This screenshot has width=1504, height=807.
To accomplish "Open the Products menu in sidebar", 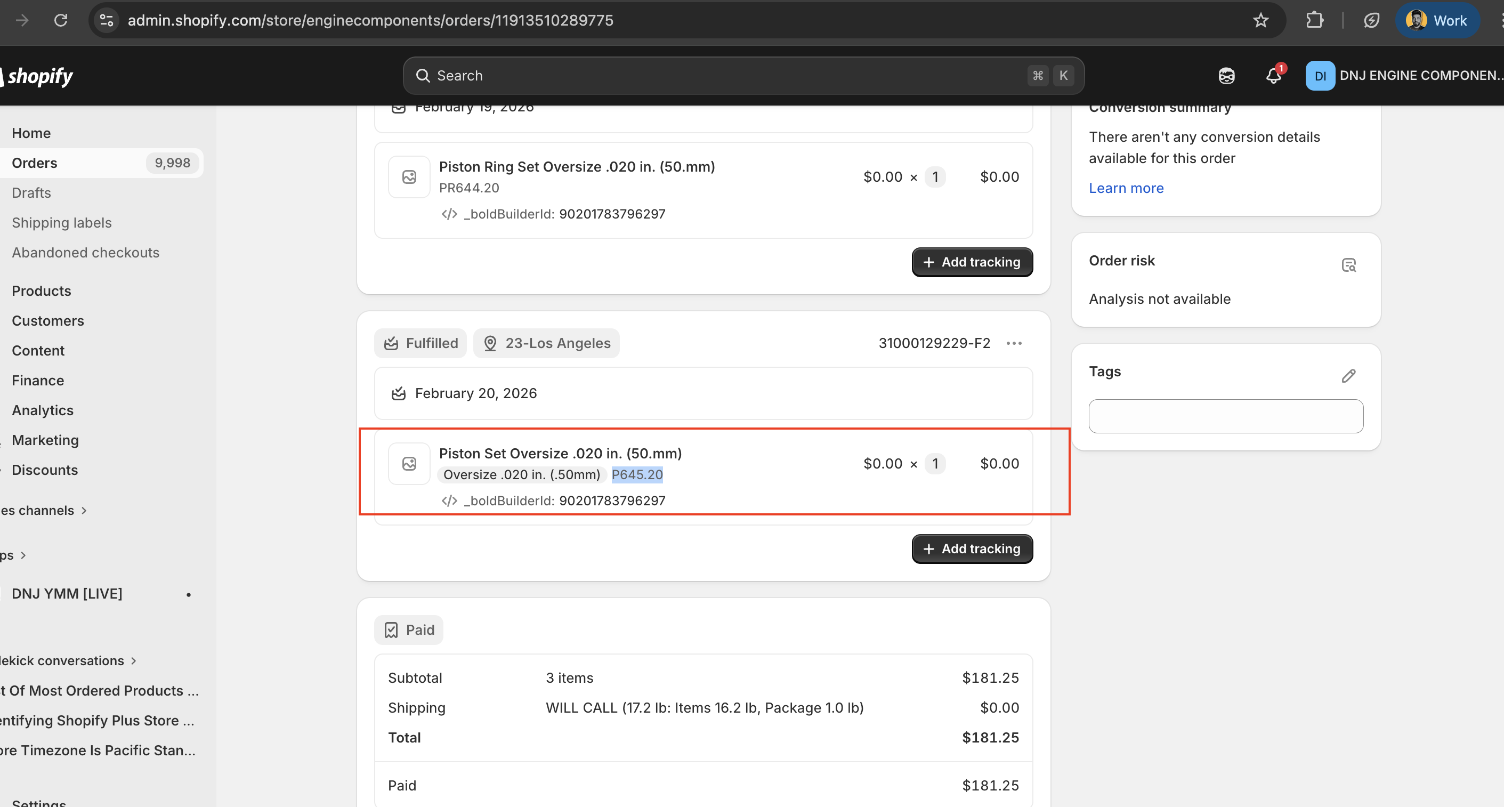I will tap(42, 291).
